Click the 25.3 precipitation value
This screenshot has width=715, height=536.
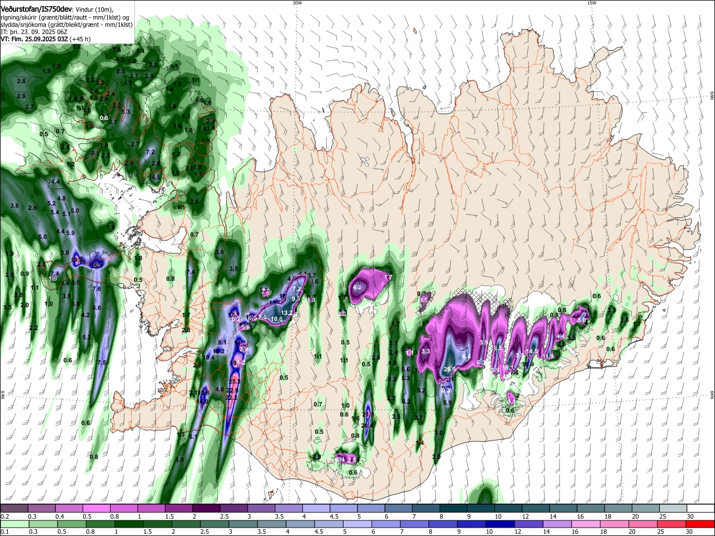(235, 381)
